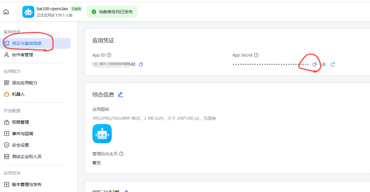
Task: Select 测试企业和人员 menu item
Action: [x=27, y=156]
